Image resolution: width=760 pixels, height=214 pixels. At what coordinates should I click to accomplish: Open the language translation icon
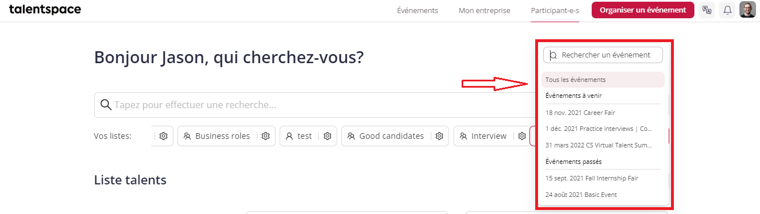(x=707, y=10)
